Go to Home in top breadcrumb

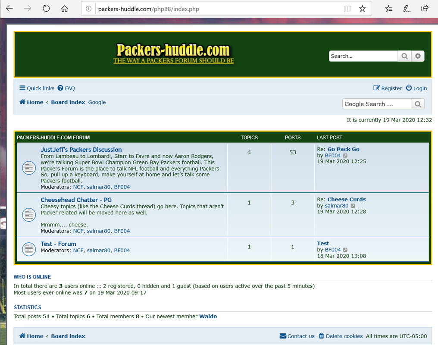click(x=31, y=102)
